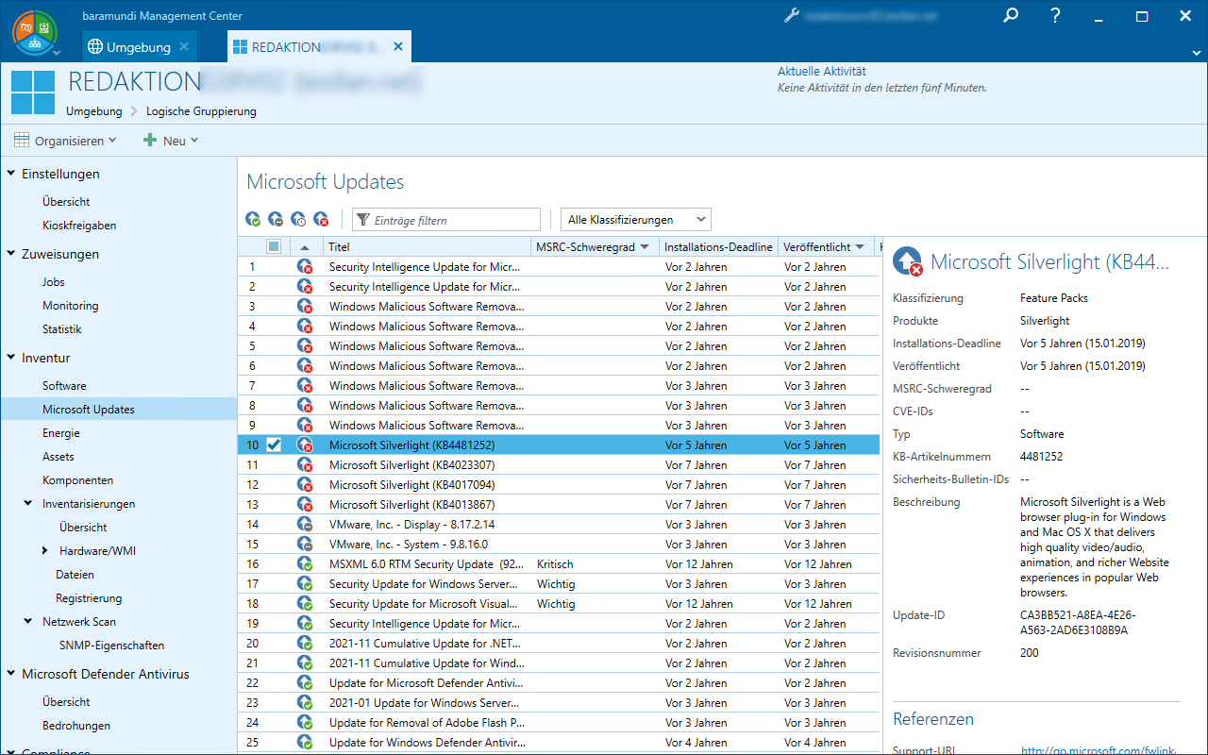Close the Umgebung tab
This screenshot has width=1208, height=755.
[x=184, y=46]
